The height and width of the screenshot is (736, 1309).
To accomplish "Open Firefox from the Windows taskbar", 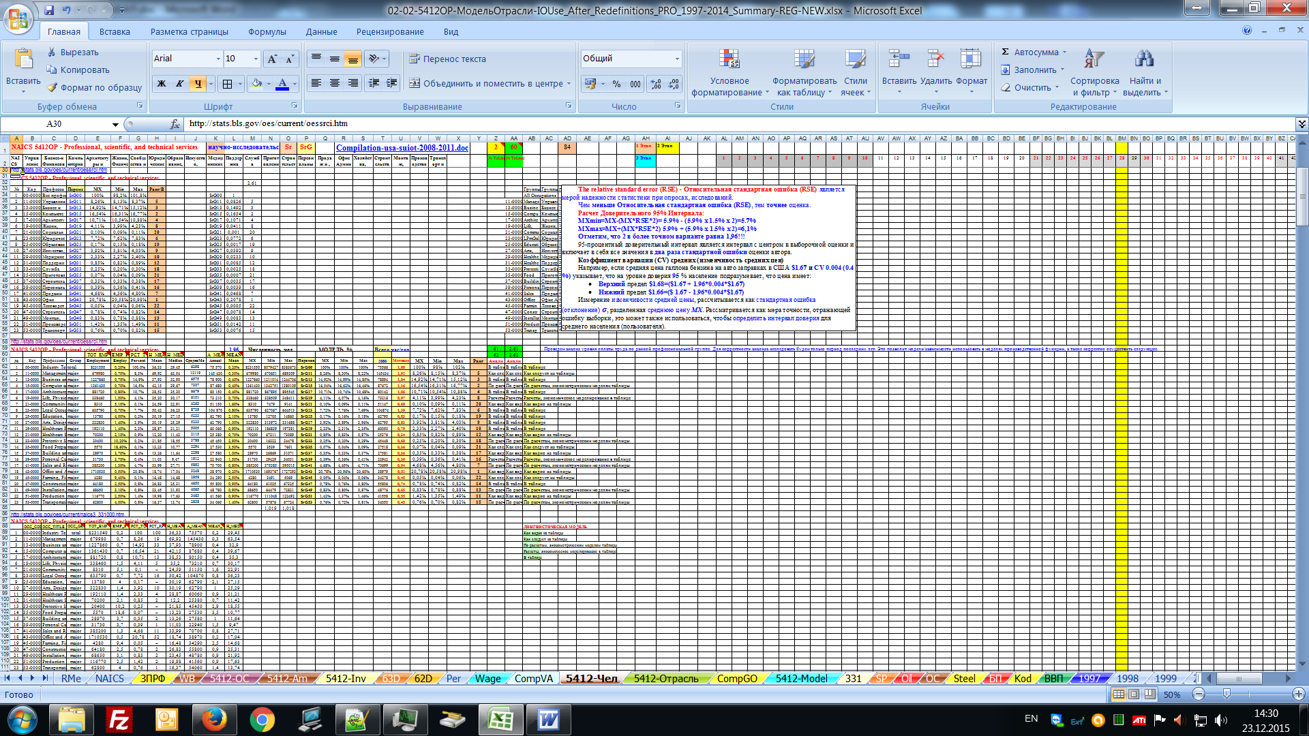I will pyautogui.click(x=214, y=720).
